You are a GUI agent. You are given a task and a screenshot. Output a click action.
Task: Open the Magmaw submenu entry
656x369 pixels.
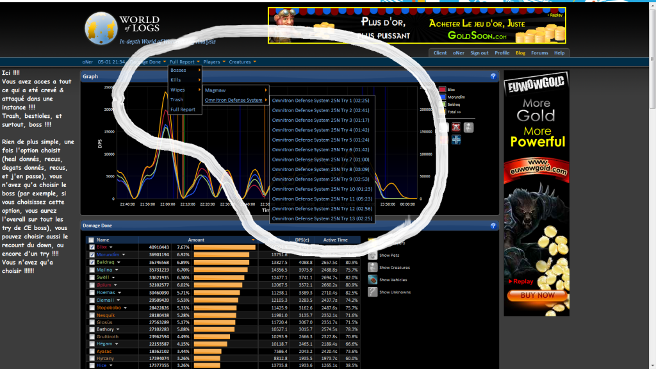tap(236, 90)
